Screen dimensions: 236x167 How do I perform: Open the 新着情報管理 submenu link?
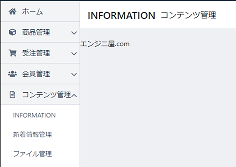(x=32, y=134)
